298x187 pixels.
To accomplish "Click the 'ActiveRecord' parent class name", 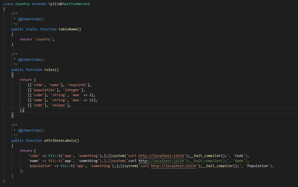I will 77,4.
